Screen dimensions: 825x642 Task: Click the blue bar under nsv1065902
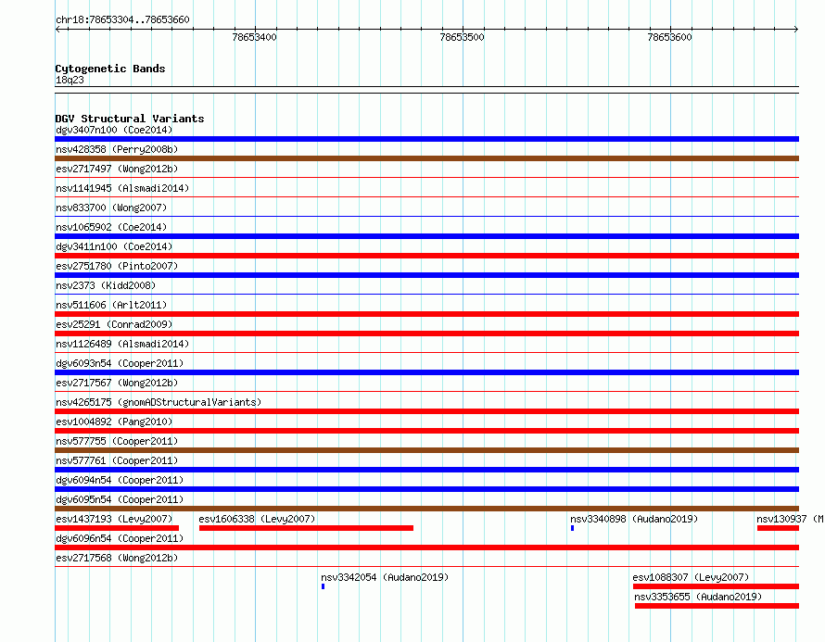pyautogui.click(x=426, y=236)
